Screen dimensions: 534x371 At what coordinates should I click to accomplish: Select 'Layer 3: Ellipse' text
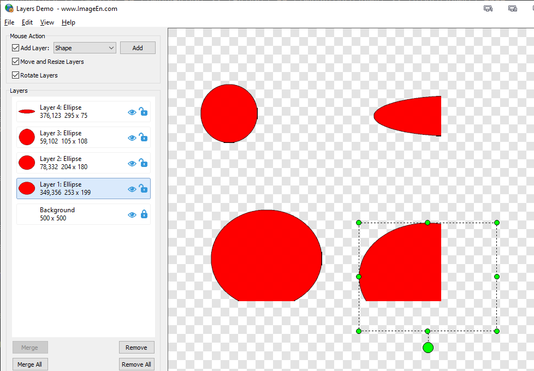pos(61,133)
